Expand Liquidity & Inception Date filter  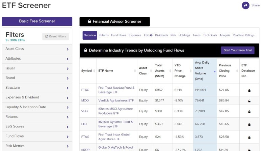37,107
